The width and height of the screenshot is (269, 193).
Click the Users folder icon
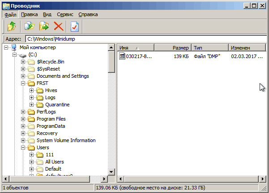pos(31,147)
